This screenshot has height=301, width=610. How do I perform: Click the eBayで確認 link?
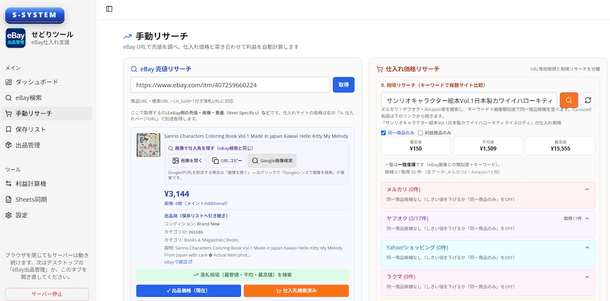pyautogui.click(x=178, y=262)
